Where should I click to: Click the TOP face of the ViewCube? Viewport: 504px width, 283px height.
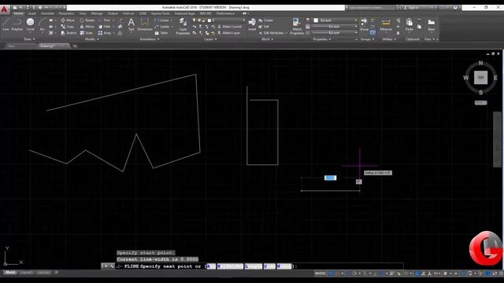pos(480,77)
